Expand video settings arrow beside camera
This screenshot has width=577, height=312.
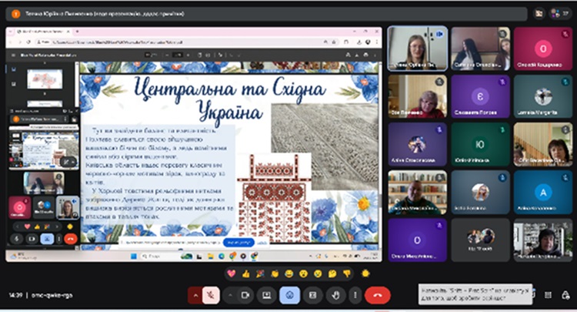click(x=232, y=294)
